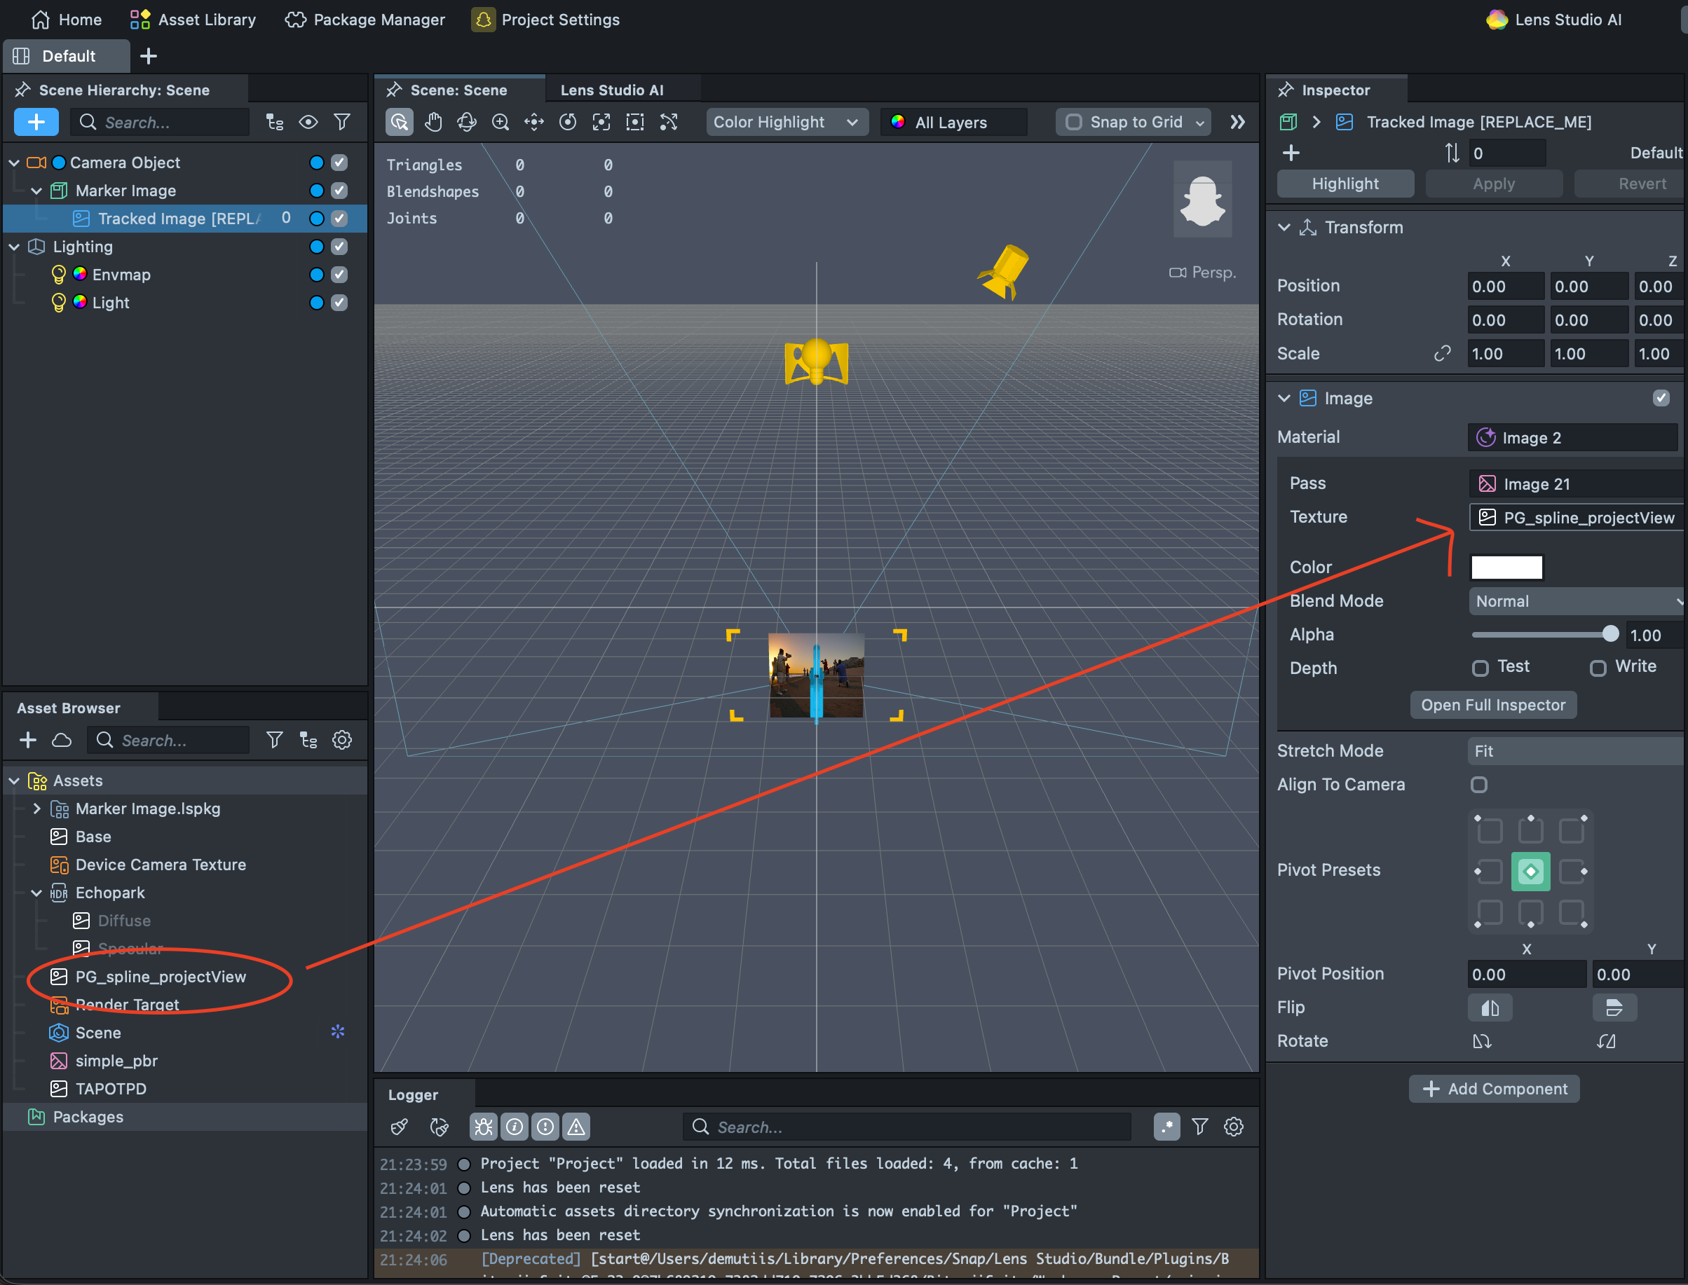
Task: Collapse the Echopark asset folder
Action: [36, 893]
